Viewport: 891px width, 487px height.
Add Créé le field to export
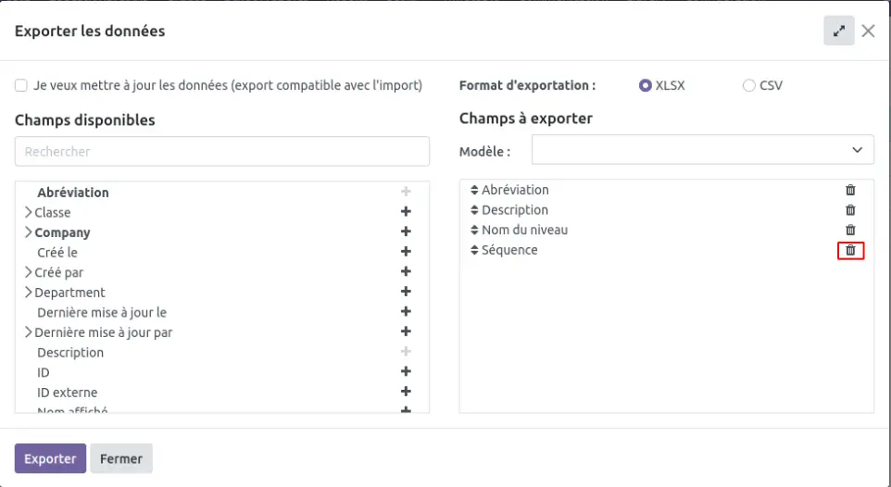pos(405,252)
